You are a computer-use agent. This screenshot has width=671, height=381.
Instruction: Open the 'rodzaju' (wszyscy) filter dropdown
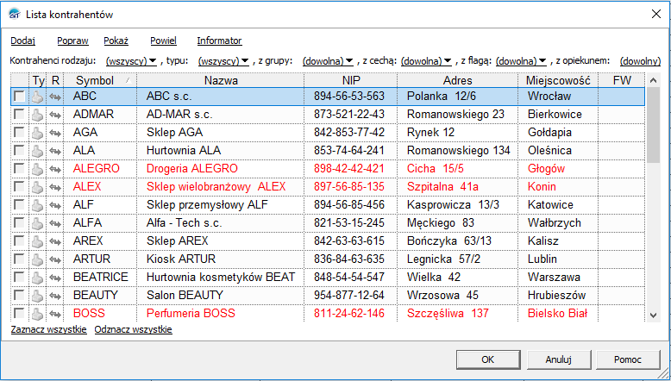[131, 61]
